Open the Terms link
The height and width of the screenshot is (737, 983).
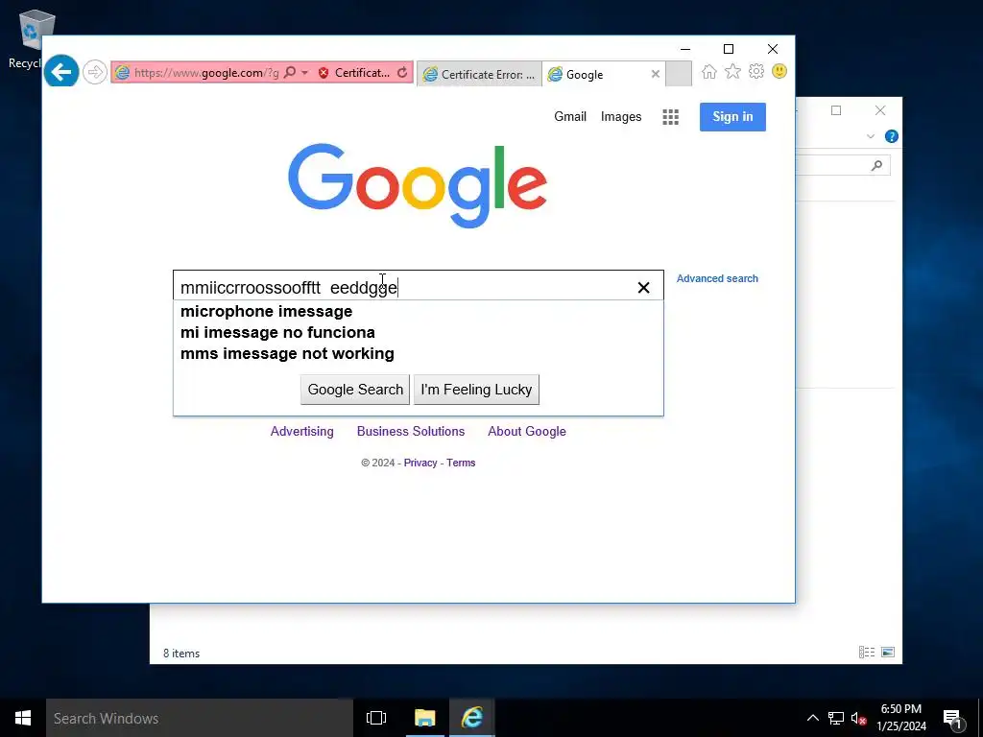(x=461, y=463)
